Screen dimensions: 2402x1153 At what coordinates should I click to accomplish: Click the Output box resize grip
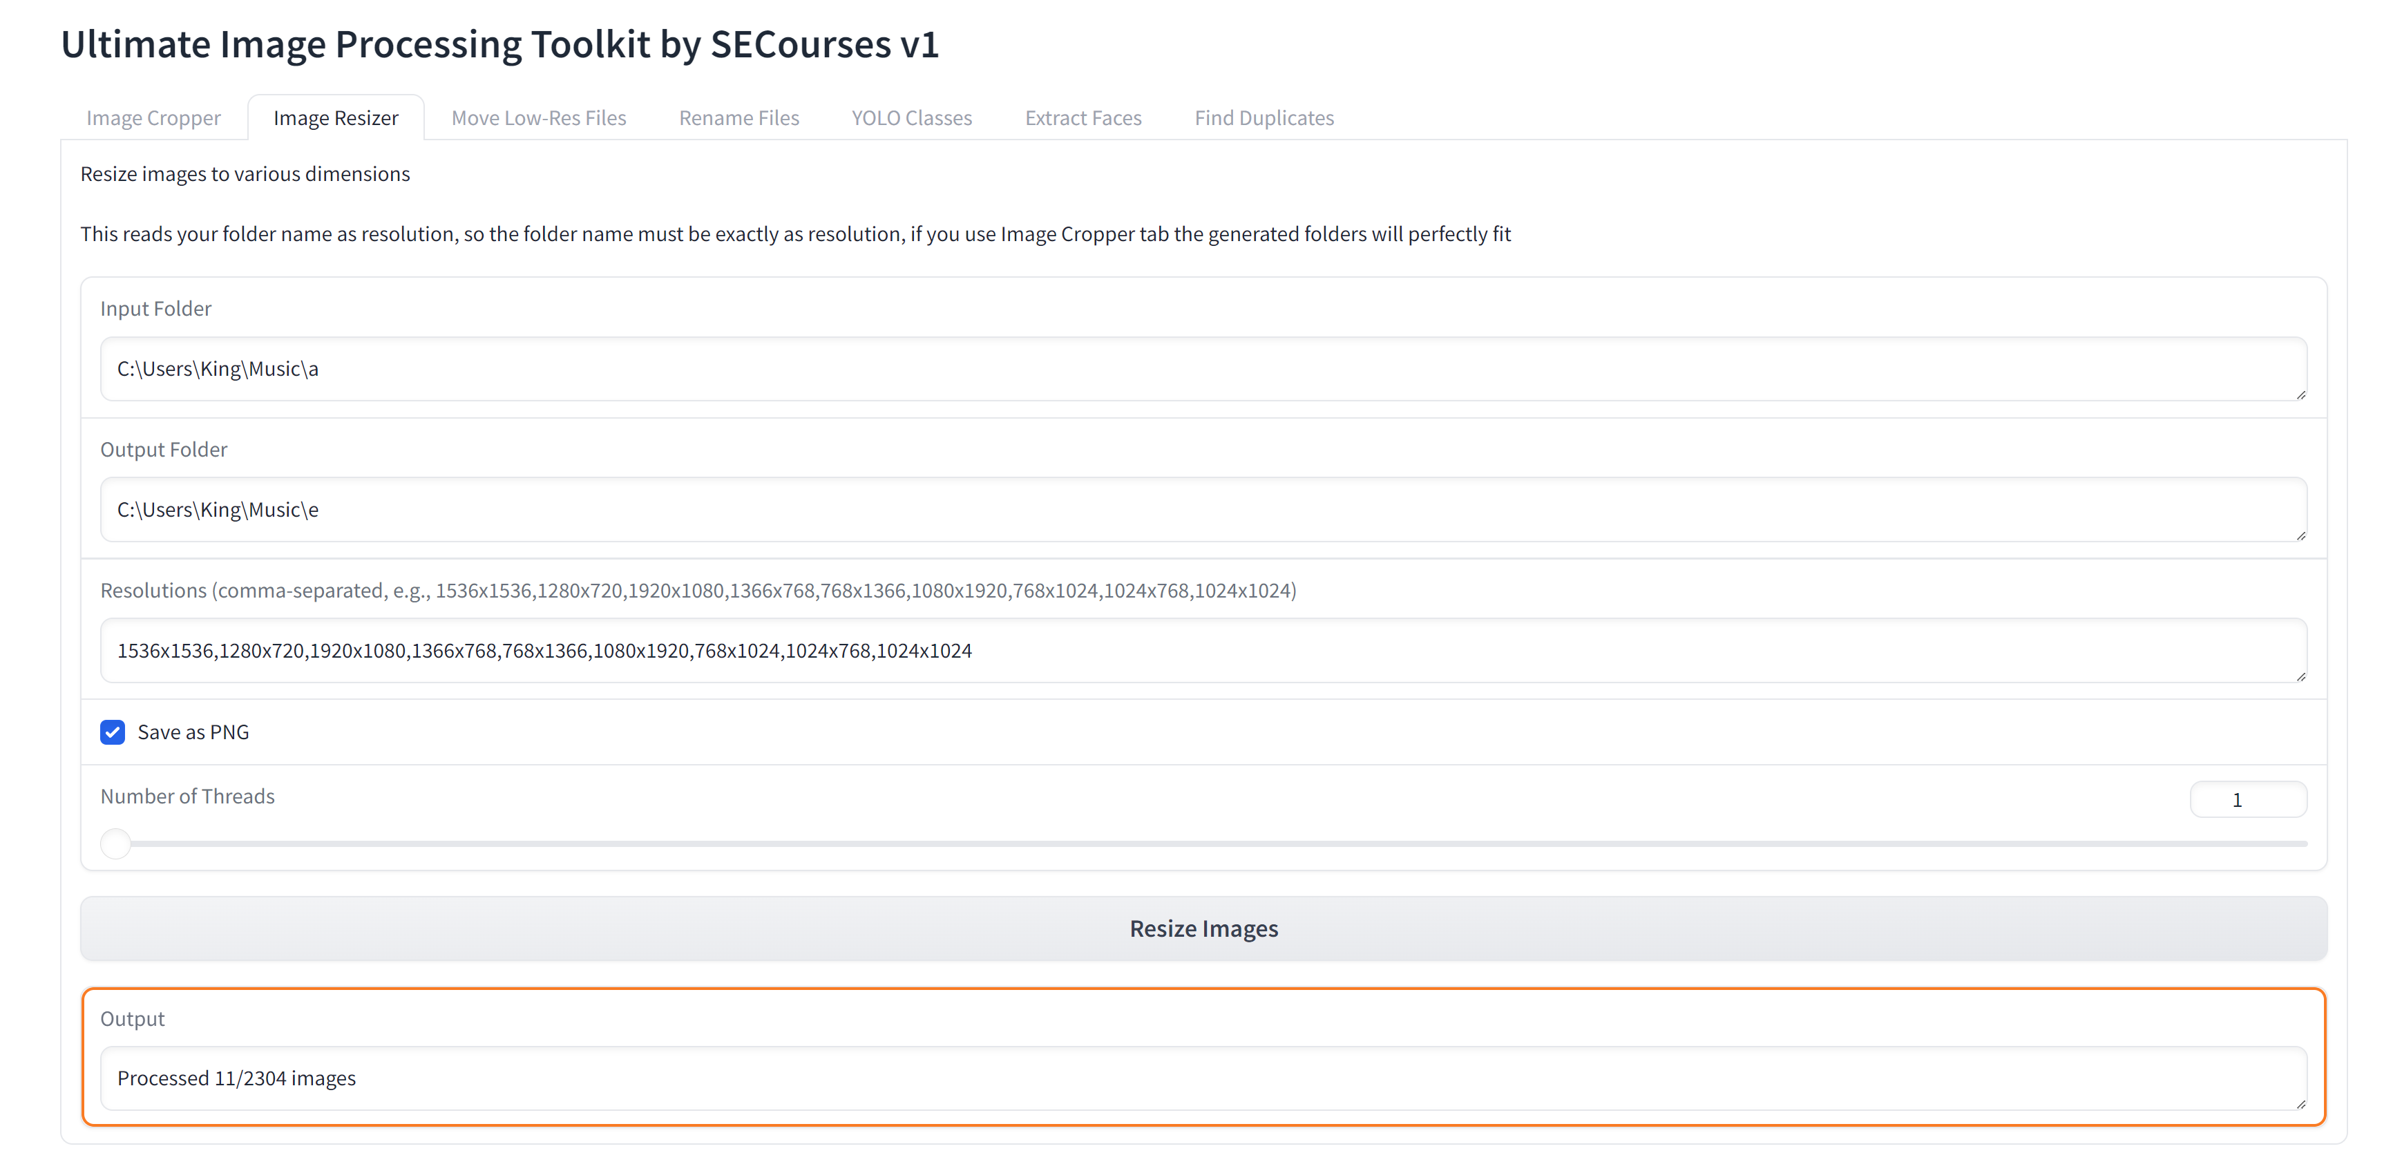point(2300,1105)
